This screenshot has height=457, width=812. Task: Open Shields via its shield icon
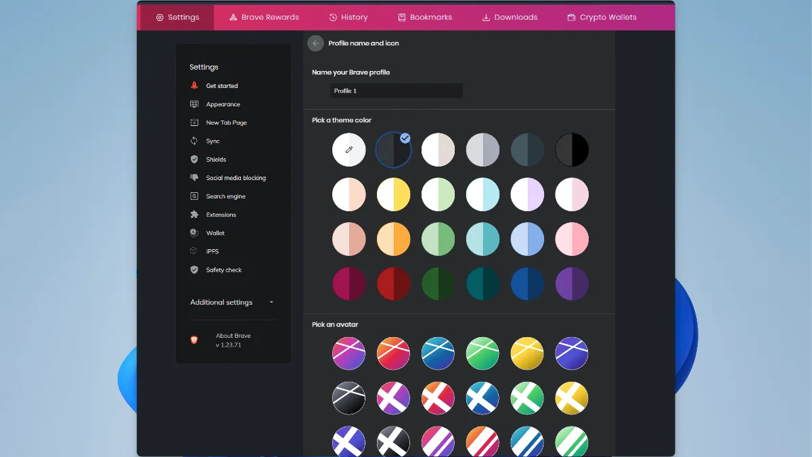coord(194,159)
